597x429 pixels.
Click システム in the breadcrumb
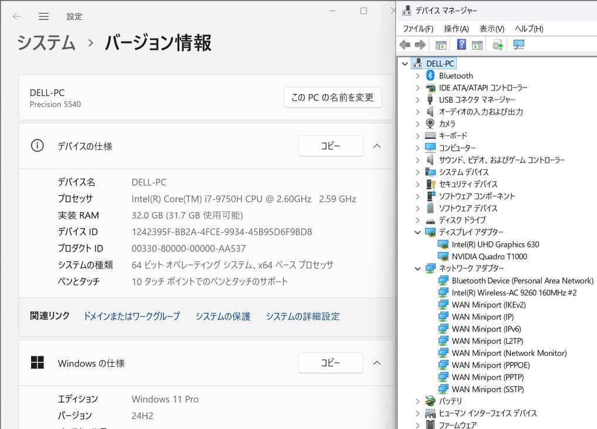click(x=46, y=42)
